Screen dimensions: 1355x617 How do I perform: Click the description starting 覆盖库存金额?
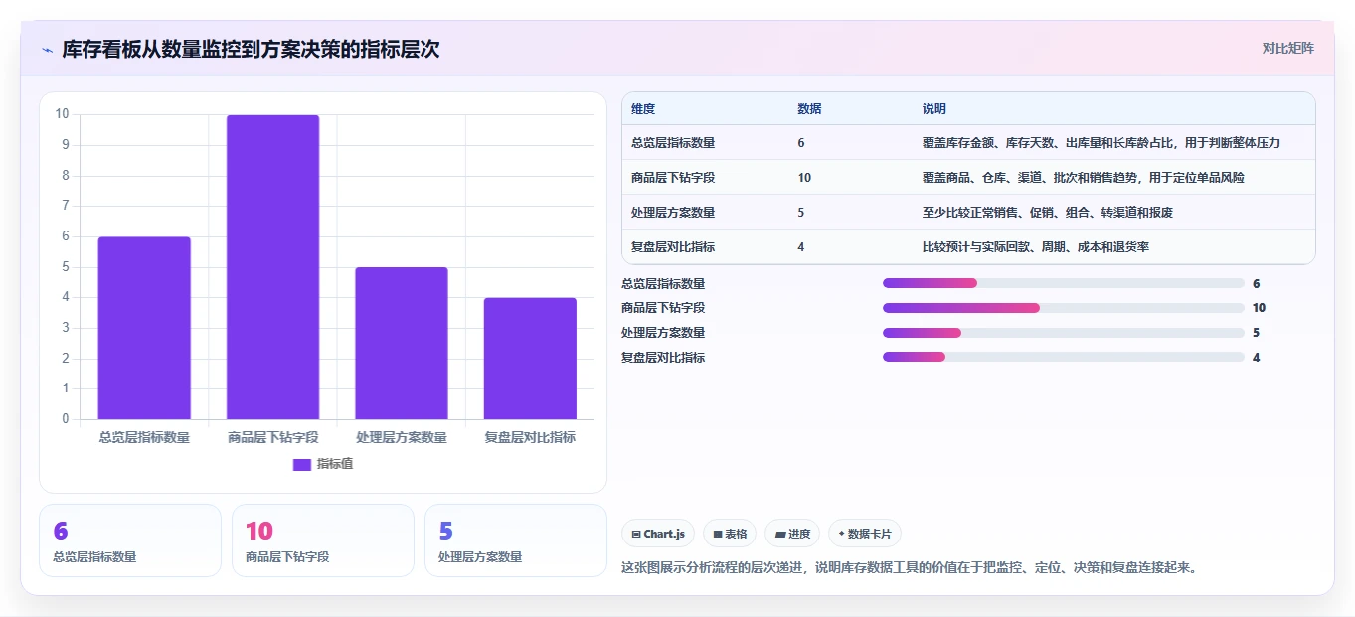1101,143
